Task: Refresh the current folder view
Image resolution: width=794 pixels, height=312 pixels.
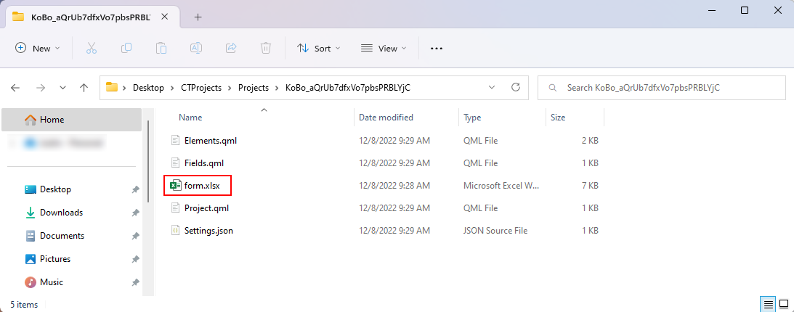Action: [x=515, y=87]
